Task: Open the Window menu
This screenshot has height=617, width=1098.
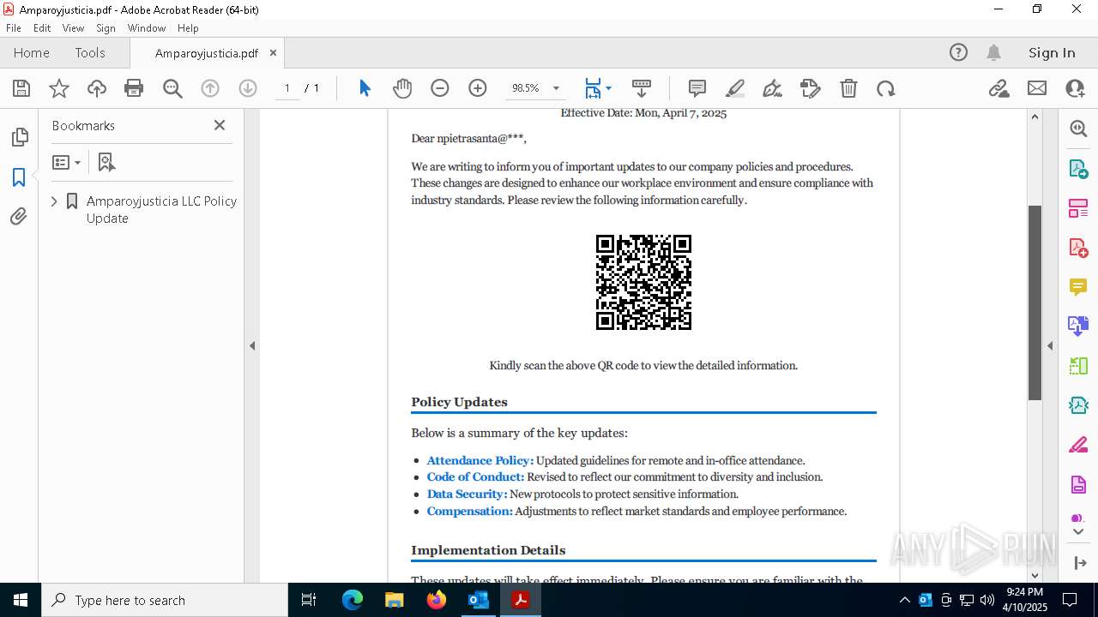Action: coord(147,28)
